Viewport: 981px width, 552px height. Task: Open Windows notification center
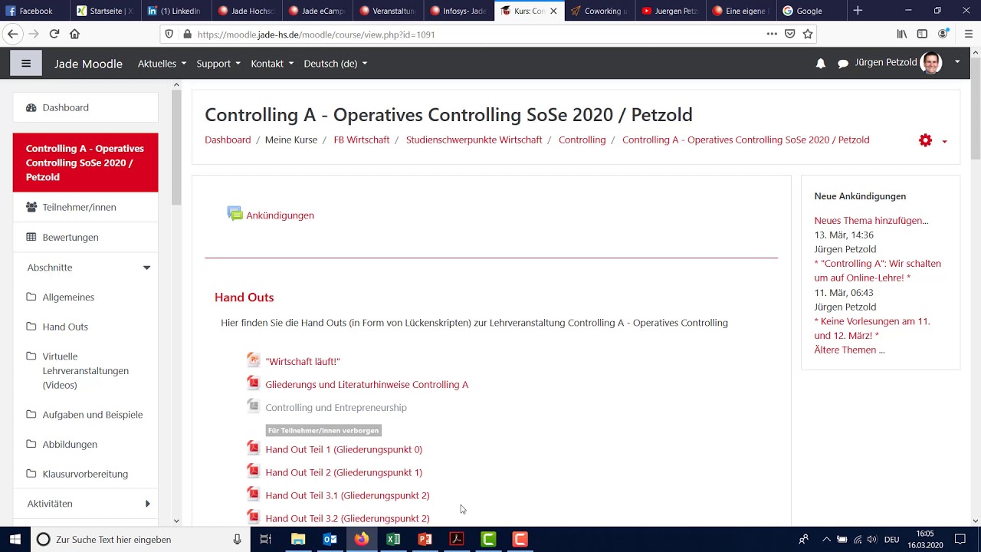tap(960, 539)
